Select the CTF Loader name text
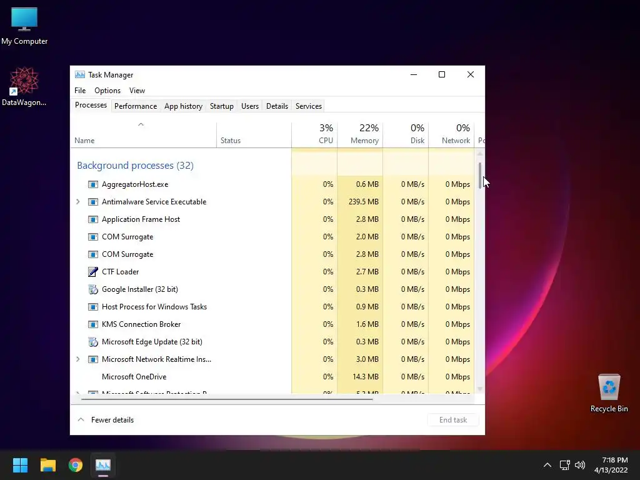Image resolution: width=640 pixels, height=480 pixels. coord(121,272)
